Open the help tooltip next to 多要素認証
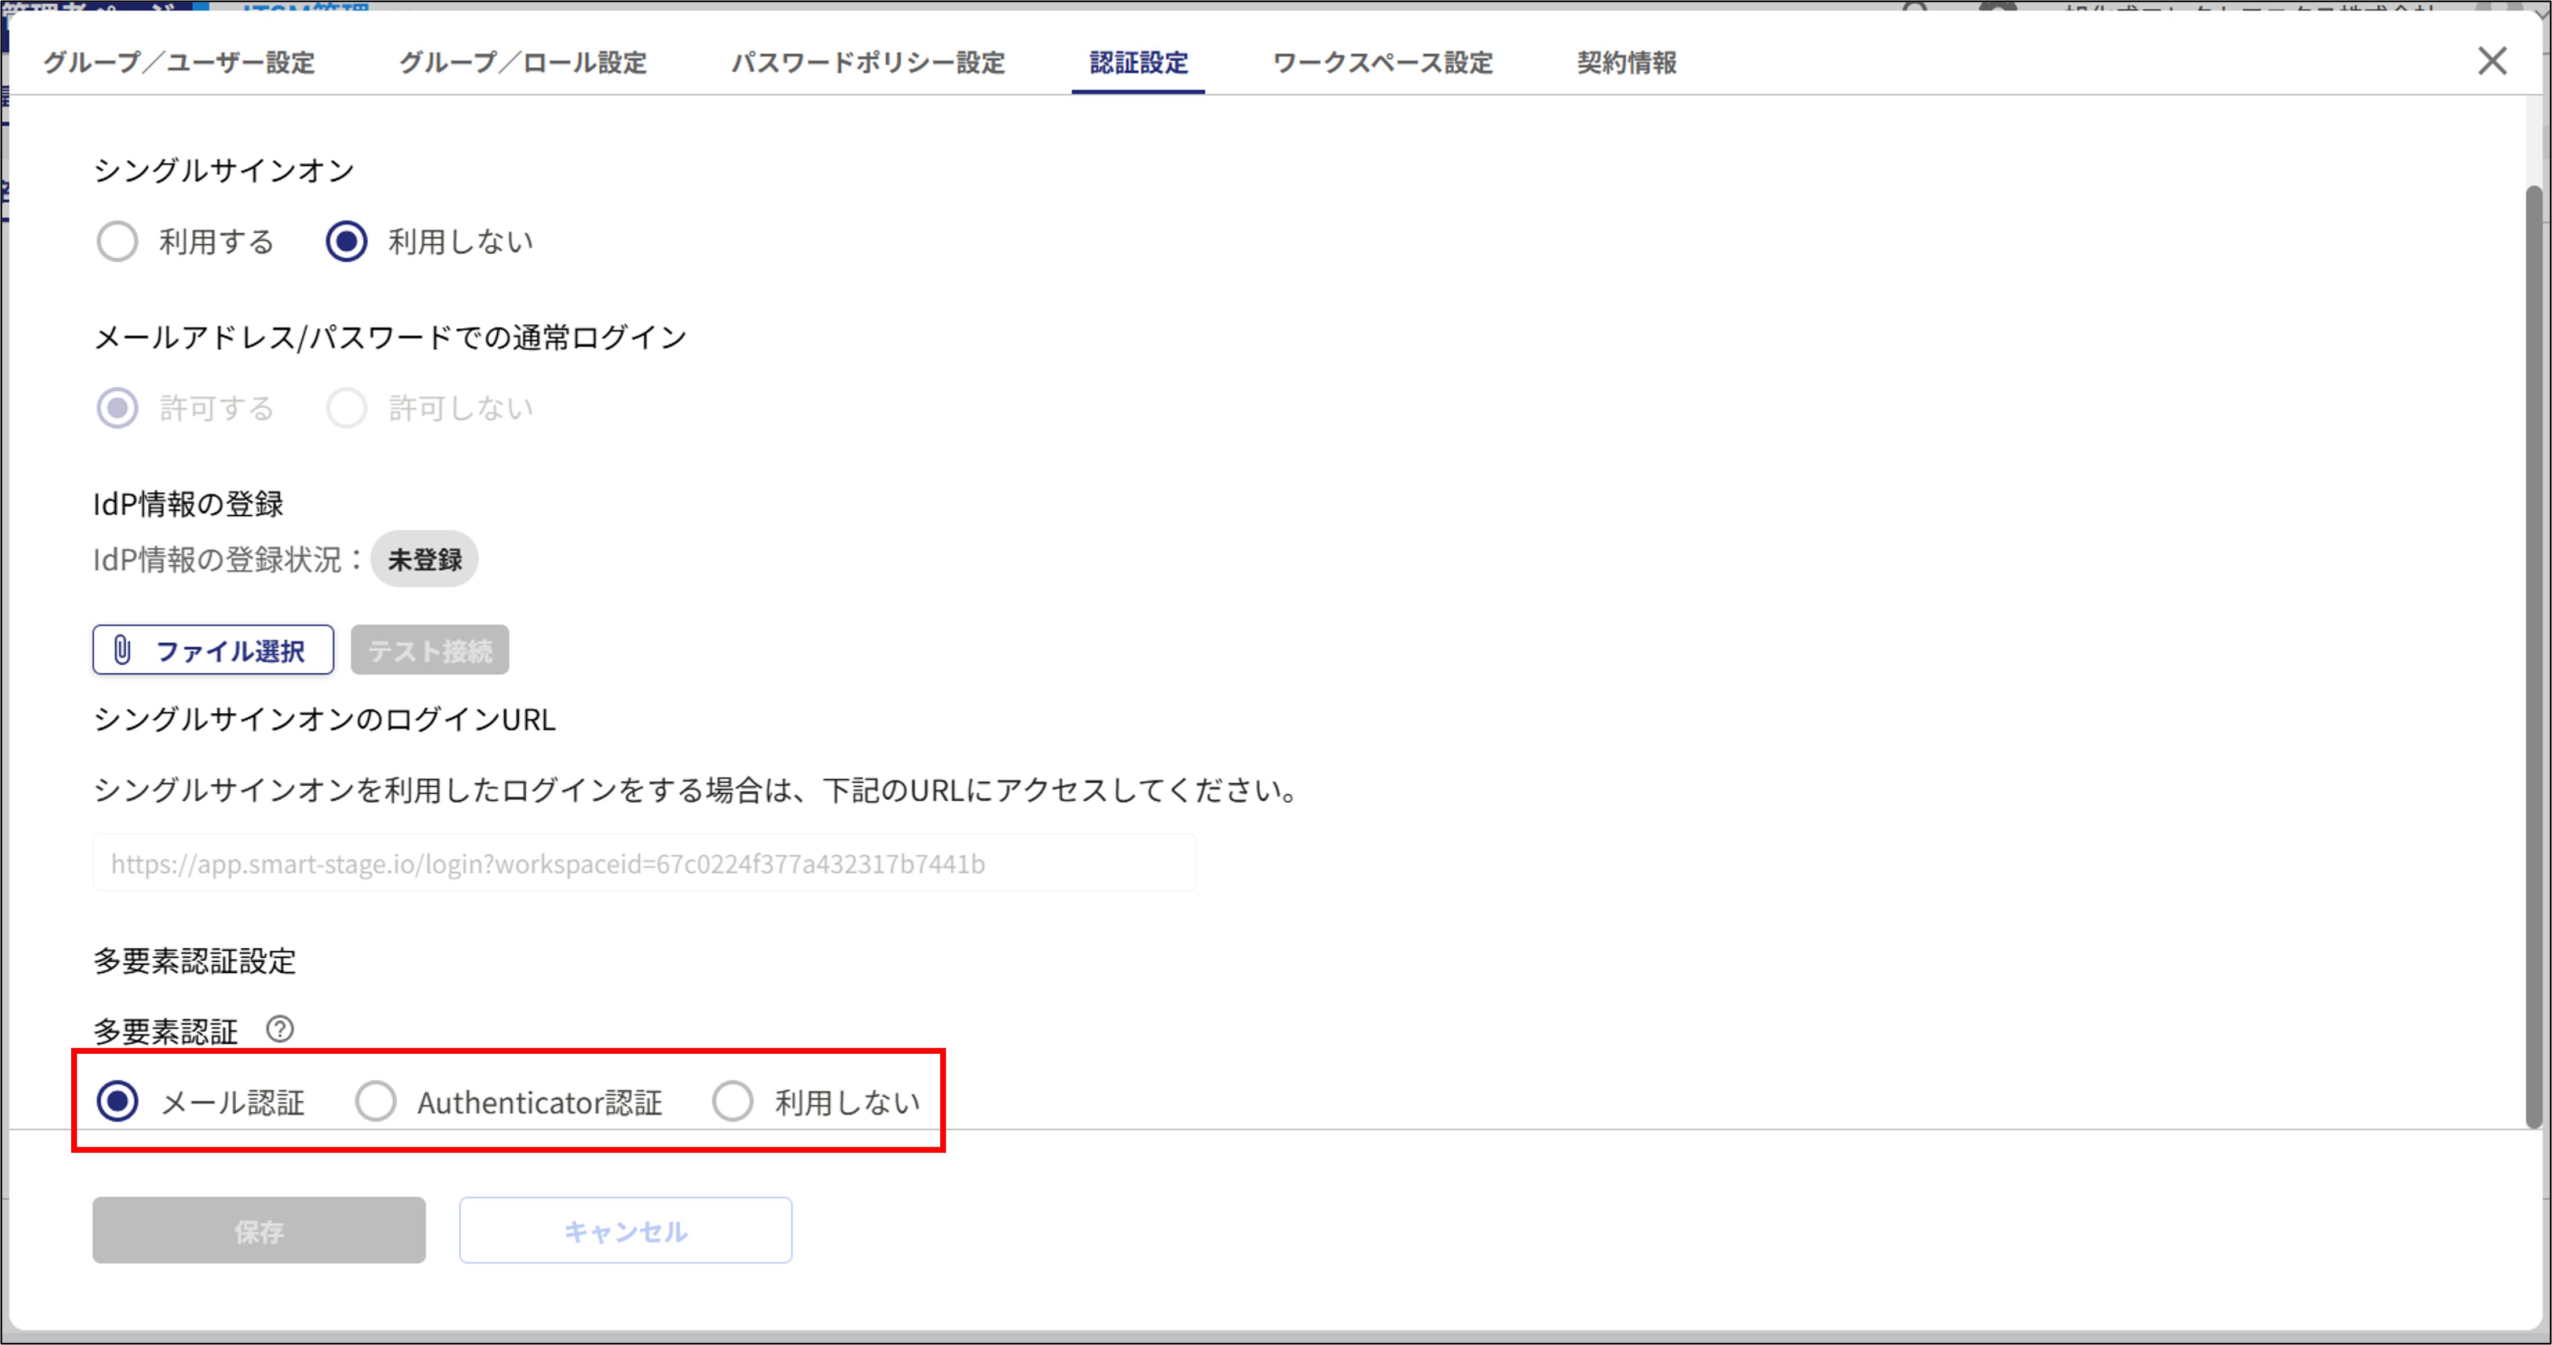2552x1345 pixels. pyautogui.click(x=281, y=1030)
